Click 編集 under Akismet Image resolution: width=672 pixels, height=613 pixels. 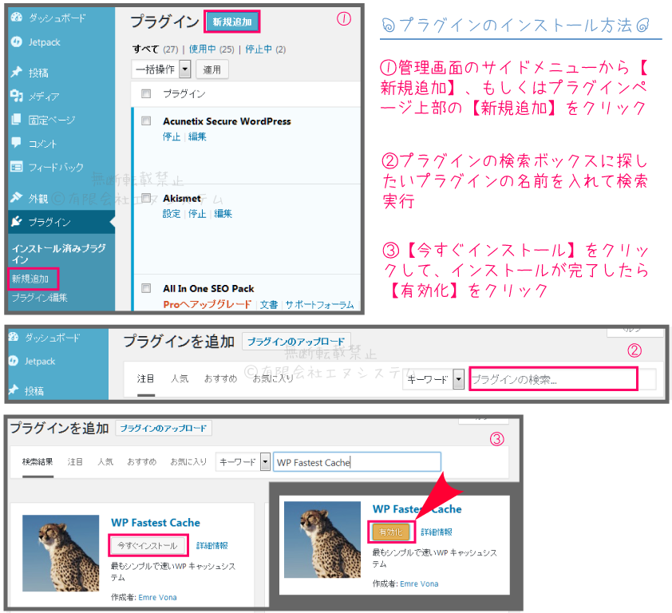tap(223, 213)
